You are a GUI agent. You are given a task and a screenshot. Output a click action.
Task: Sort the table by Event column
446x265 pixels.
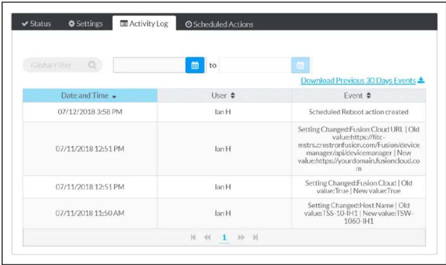click(x=359, y=96)
